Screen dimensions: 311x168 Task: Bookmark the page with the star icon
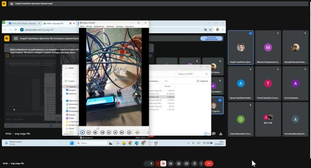click(x=210, y=30)
